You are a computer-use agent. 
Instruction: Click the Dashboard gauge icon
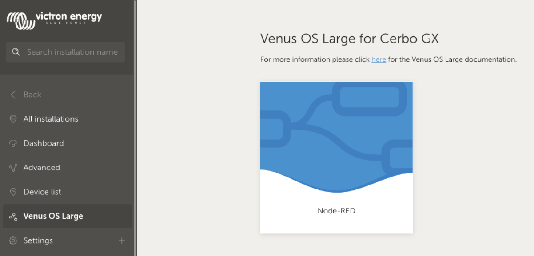(x=13, y=143)
